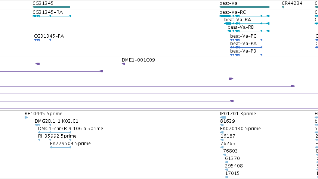Select the CG31345-PA protein label
Viewport: 318px width, 179px height.
point(49,36)
